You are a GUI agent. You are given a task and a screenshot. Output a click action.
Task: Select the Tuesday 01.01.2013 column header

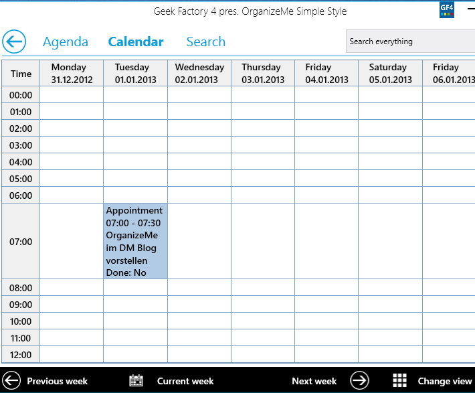click(135, 73)
